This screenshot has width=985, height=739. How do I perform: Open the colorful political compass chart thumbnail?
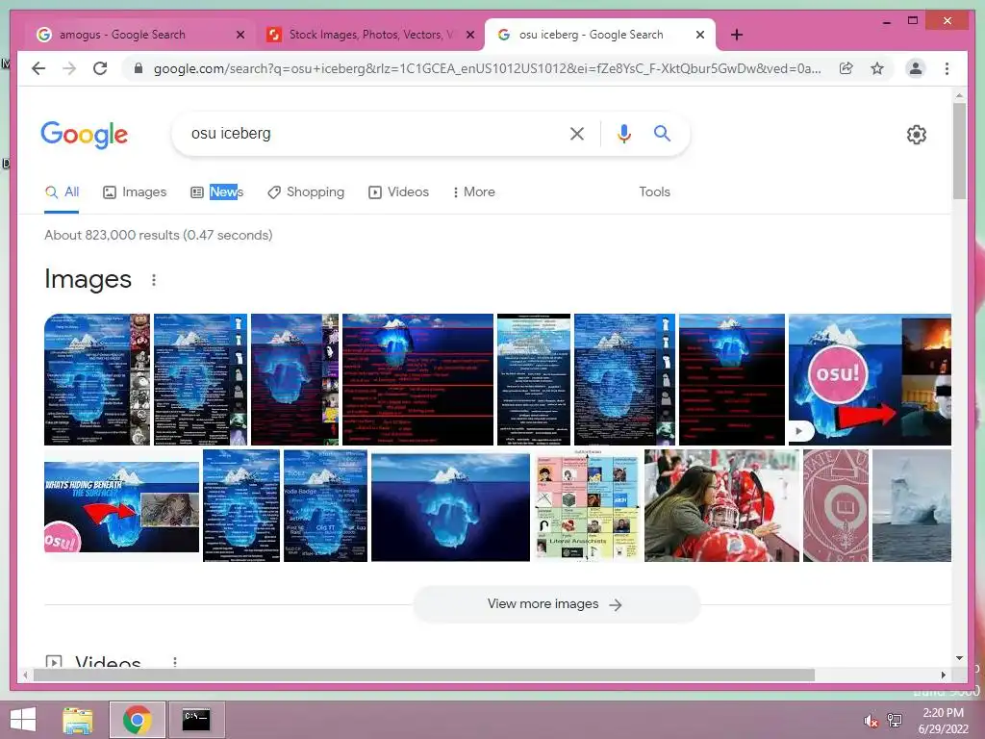(x=588, y=505)
